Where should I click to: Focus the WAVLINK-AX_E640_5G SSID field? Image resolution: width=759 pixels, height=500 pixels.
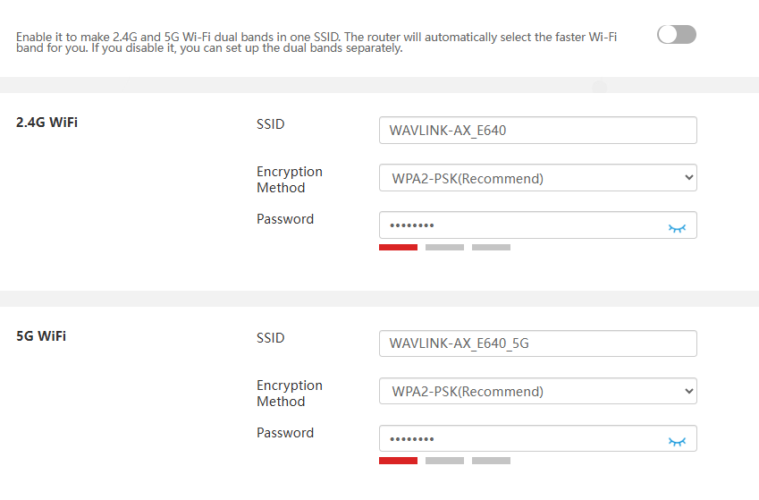537,343
